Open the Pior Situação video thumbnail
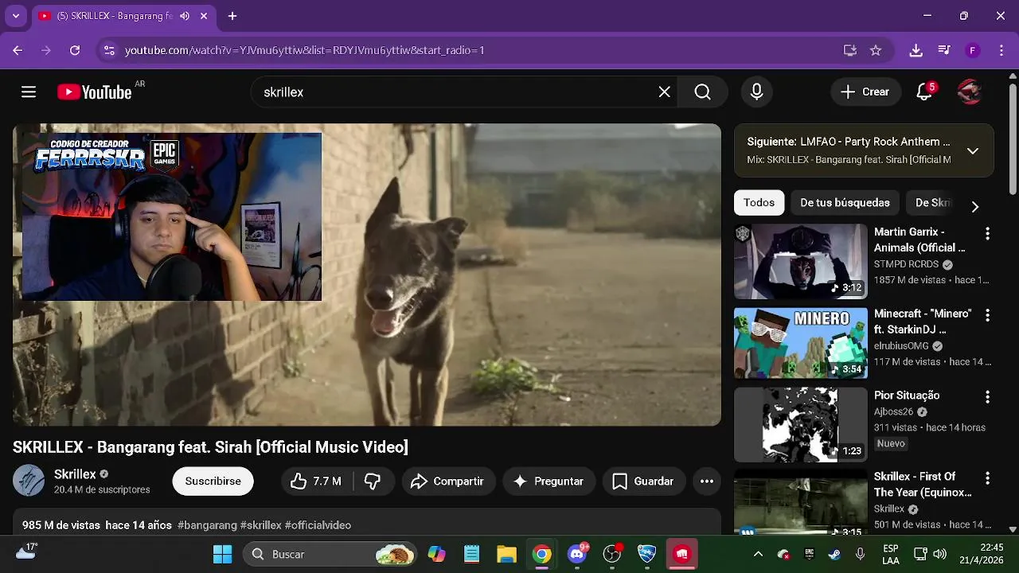 (x=801, y=424)
